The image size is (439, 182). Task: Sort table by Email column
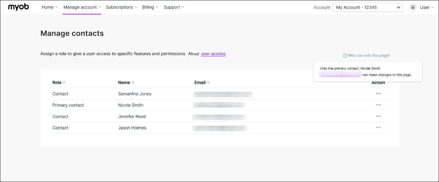(202, 82)
